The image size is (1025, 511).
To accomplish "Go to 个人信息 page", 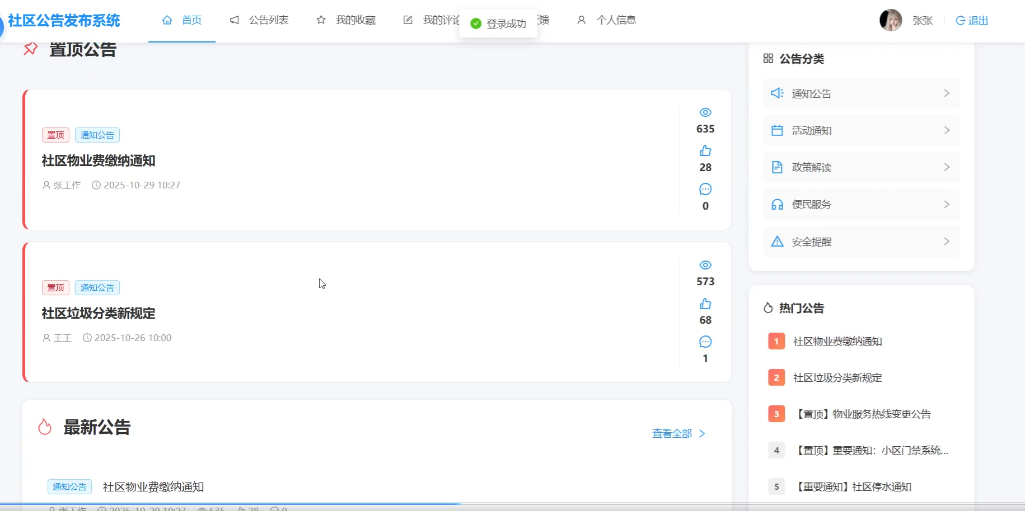I will coord(607,20).
